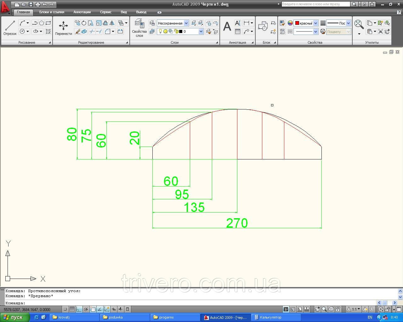The image size is (403, 322).
Task: Toggle dynamic input in status bar
Action: pyautogui.click(x=114, y=309)
